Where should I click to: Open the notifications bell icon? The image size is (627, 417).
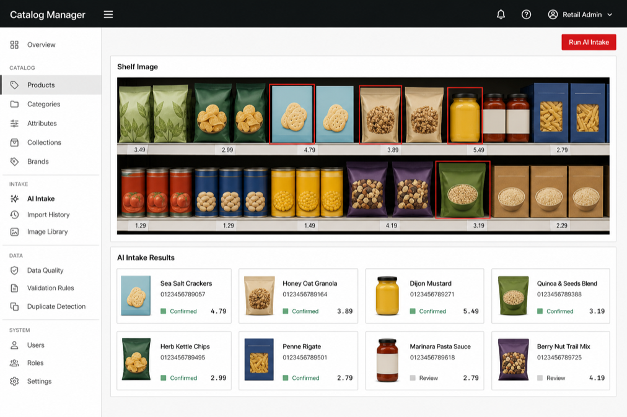click(x=501, y=15)
